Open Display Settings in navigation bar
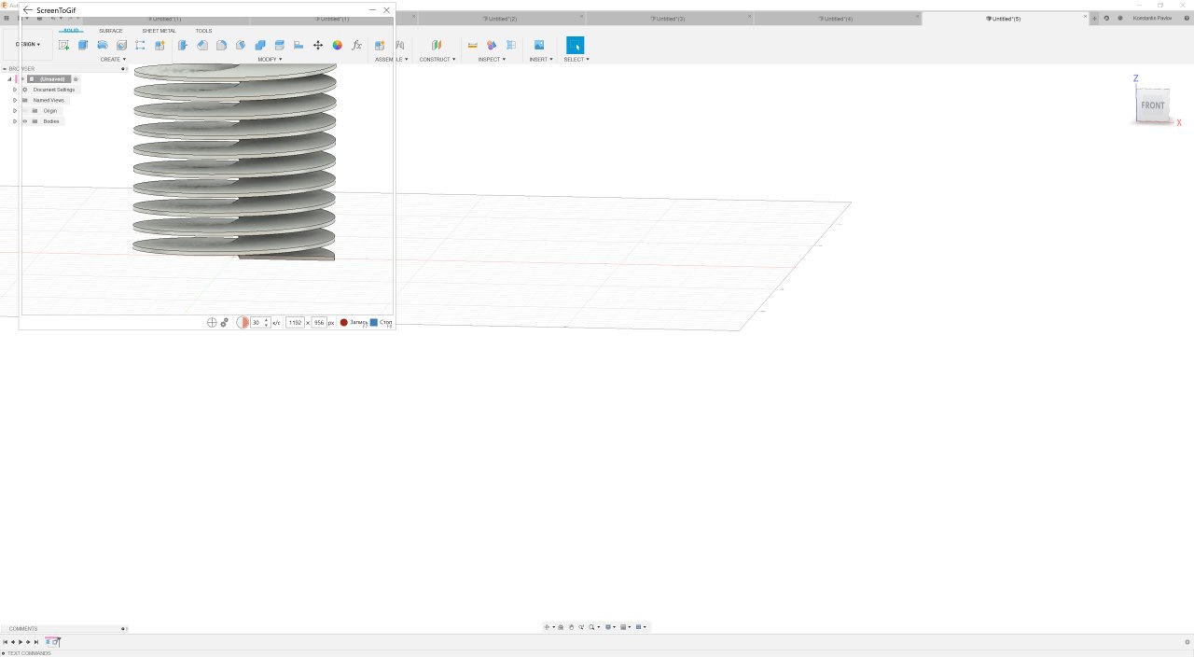Viewport: 1194px width, 657px height. (x=608, y=627)
